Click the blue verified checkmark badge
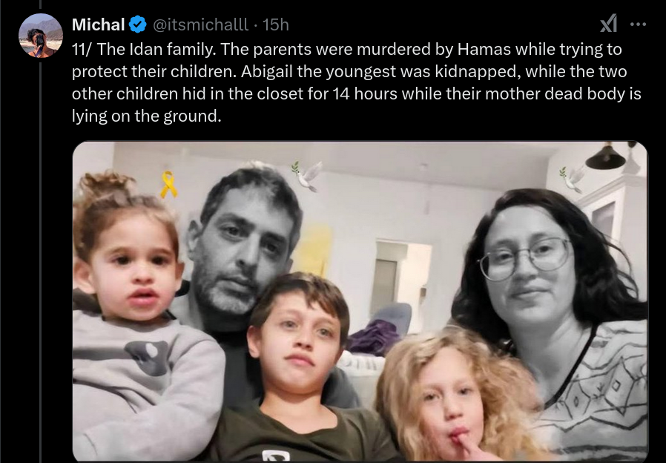 point(138,24)
